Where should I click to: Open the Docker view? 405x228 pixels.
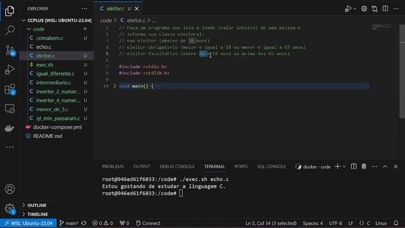9,128
